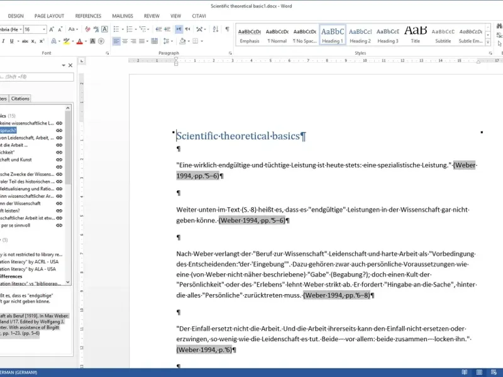Image resolution: width=503 pixels, height=377 pixels.
Task: Apply the Heading 2 style
Action: pos(360,35)
